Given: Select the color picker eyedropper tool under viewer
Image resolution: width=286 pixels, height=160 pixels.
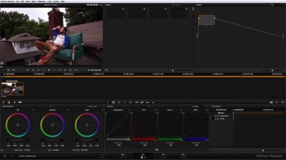Looking at the screenshot, I should (x=3, y=70).
